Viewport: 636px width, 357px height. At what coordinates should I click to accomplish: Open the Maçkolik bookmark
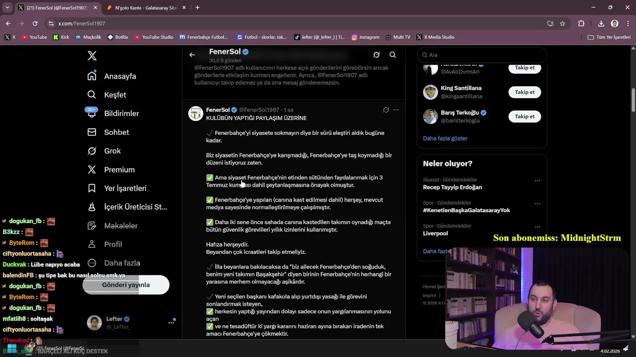(88, 37)
